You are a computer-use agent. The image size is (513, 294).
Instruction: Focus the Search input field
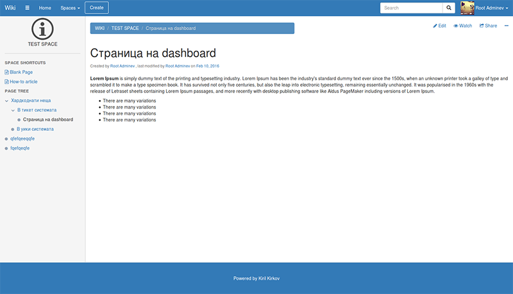(x=411, y=8)
